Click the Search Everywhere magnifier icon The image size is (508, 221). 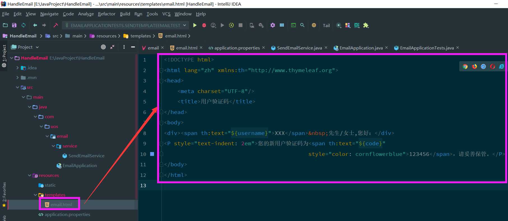(302, 25)
